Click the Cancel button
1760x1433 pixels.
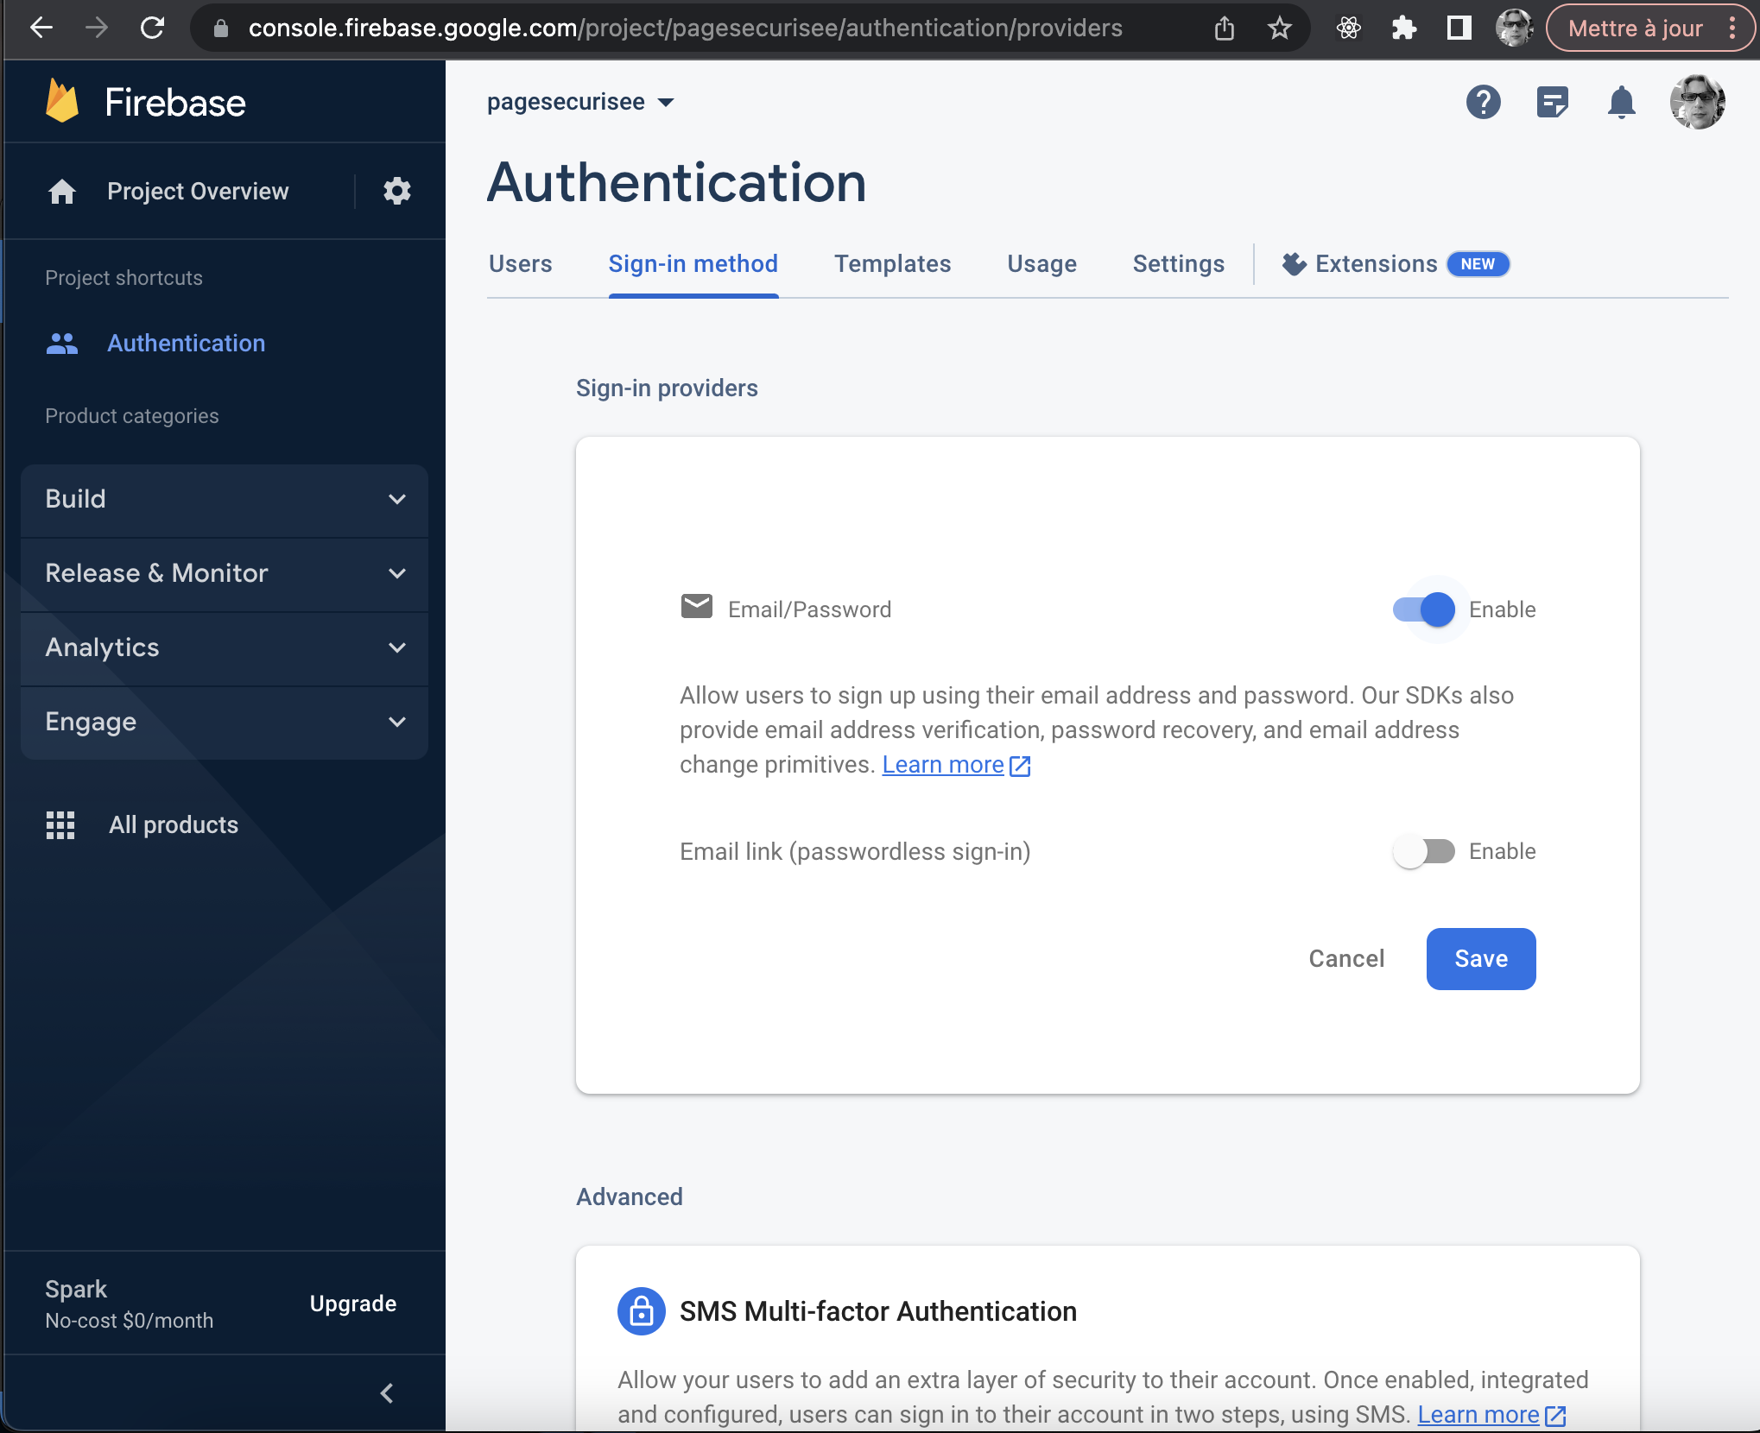click(x=1346, y=958)
